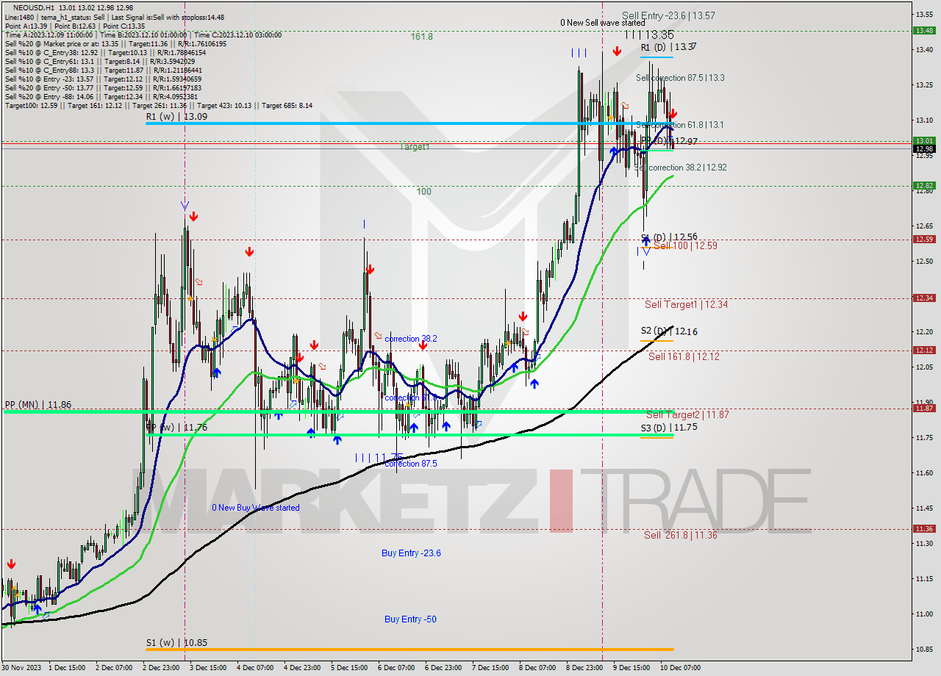This screenshot has width=941, height=676.
Task: Select the 'Sell correction 61.8 | 13.1' label
Action: (680, 125)
